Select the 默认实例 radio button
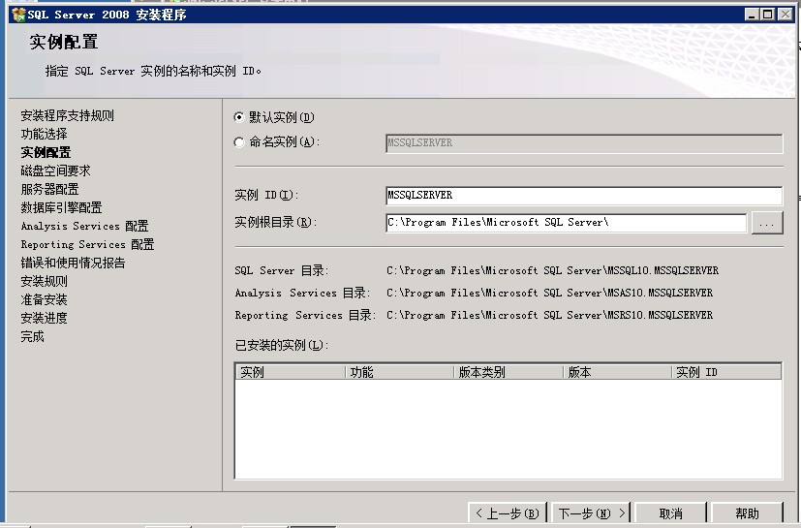The width and height of the screenshot is (801, 528). [239, 117]
